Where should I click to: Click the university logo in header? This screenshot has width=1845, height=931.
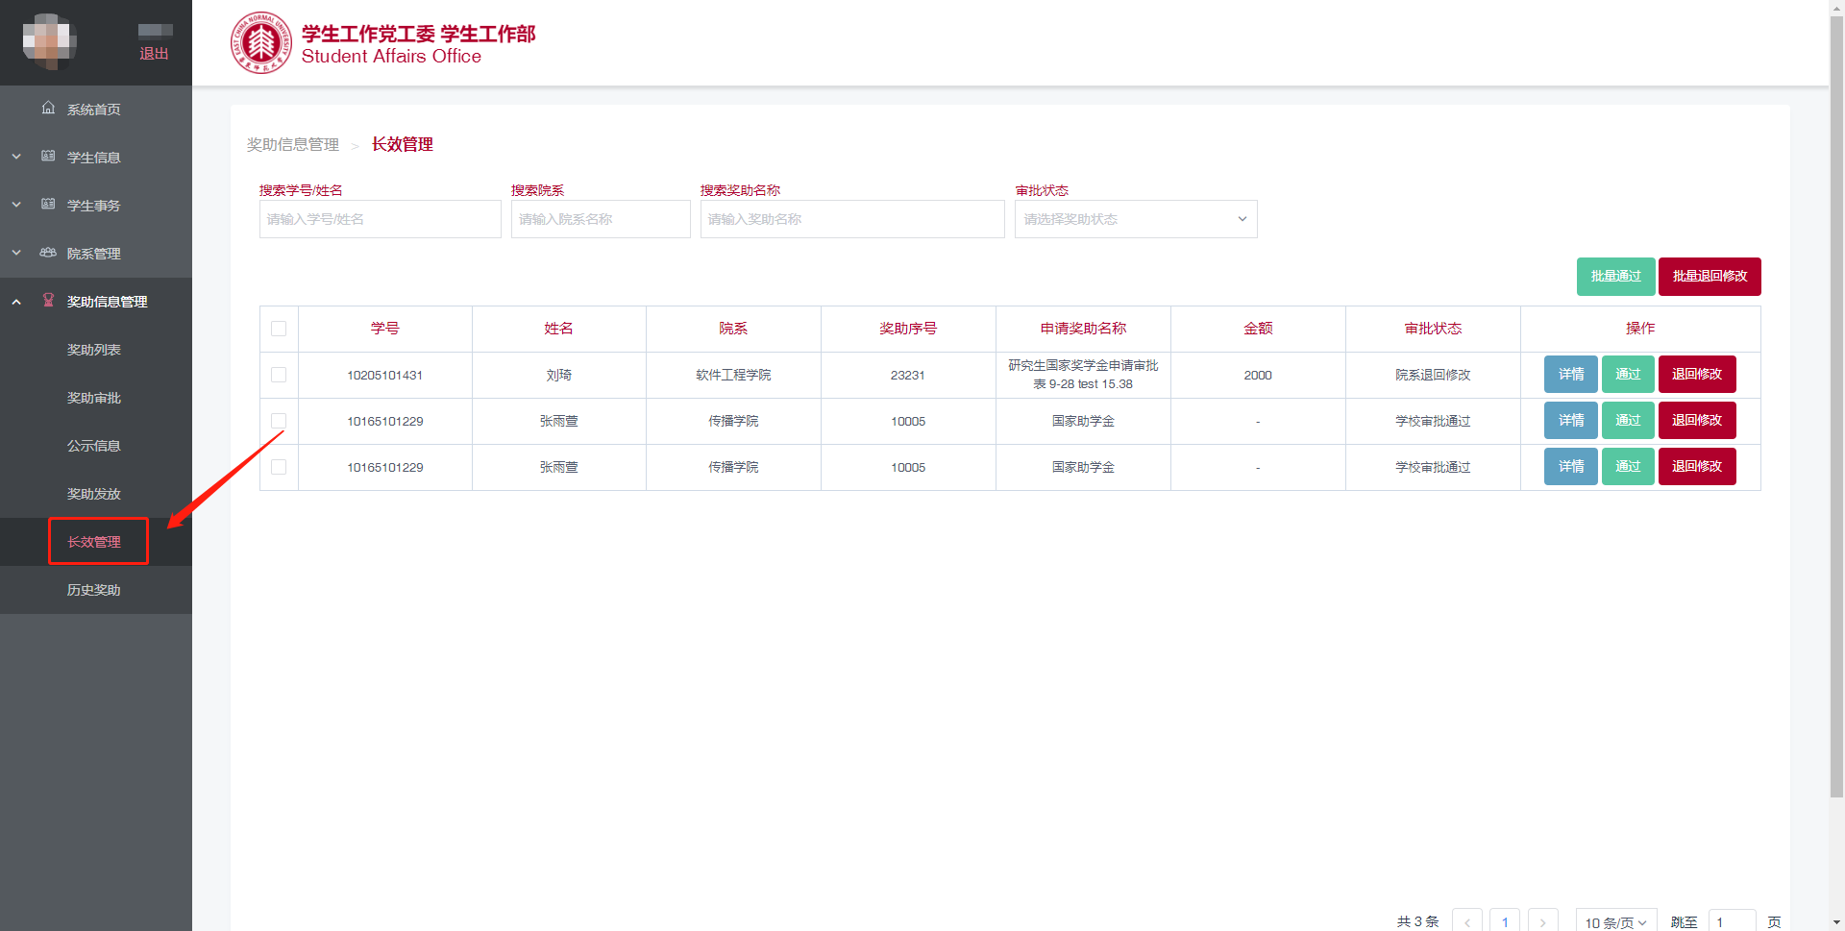point(260,43)
